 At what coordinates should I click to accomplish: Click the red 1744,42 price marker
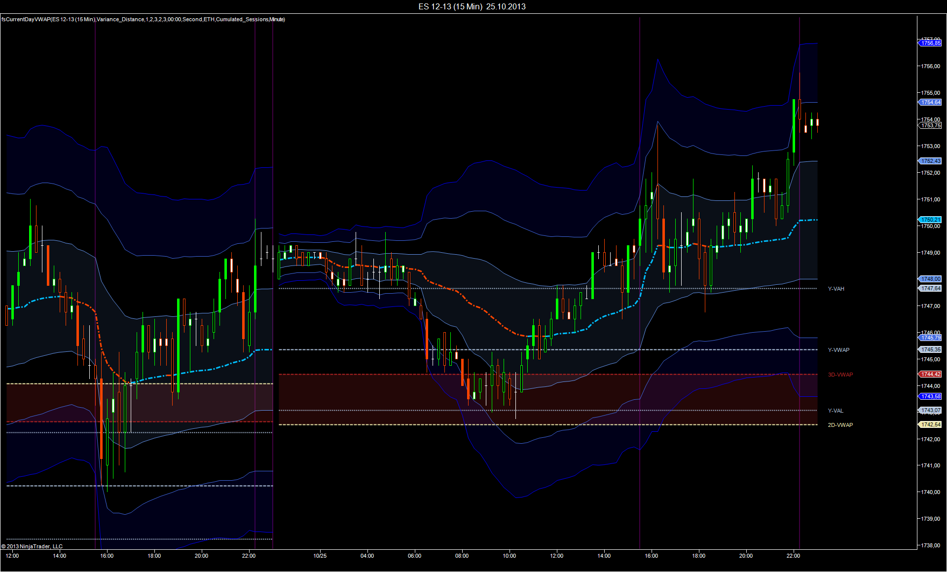930,375
